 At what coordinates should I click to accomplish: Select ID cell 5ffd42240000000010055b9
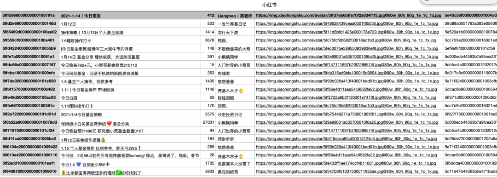(x=29, y=48)
